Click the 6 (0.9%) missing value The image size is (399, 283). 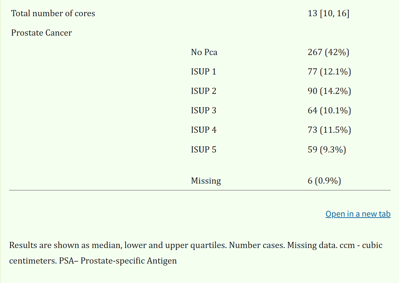click(x=324, y=181)
